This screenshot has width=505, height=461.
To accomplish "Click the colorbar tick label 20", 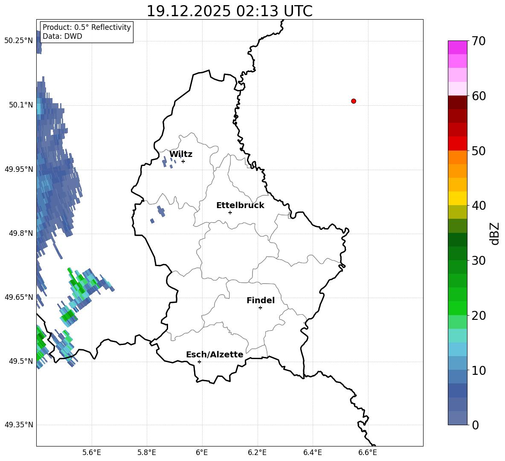I will tap(479, 315).
